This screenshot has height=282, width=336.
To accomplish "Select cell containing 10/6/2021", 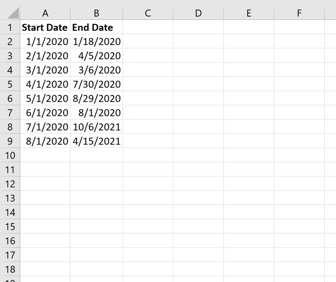I will click(x=96, y=126).
